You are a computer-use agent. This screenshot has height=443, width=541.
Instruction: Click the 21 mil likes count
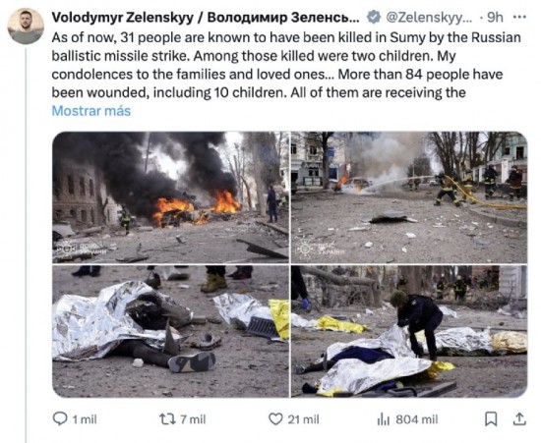pyautogui.click(x=303, y=419)
